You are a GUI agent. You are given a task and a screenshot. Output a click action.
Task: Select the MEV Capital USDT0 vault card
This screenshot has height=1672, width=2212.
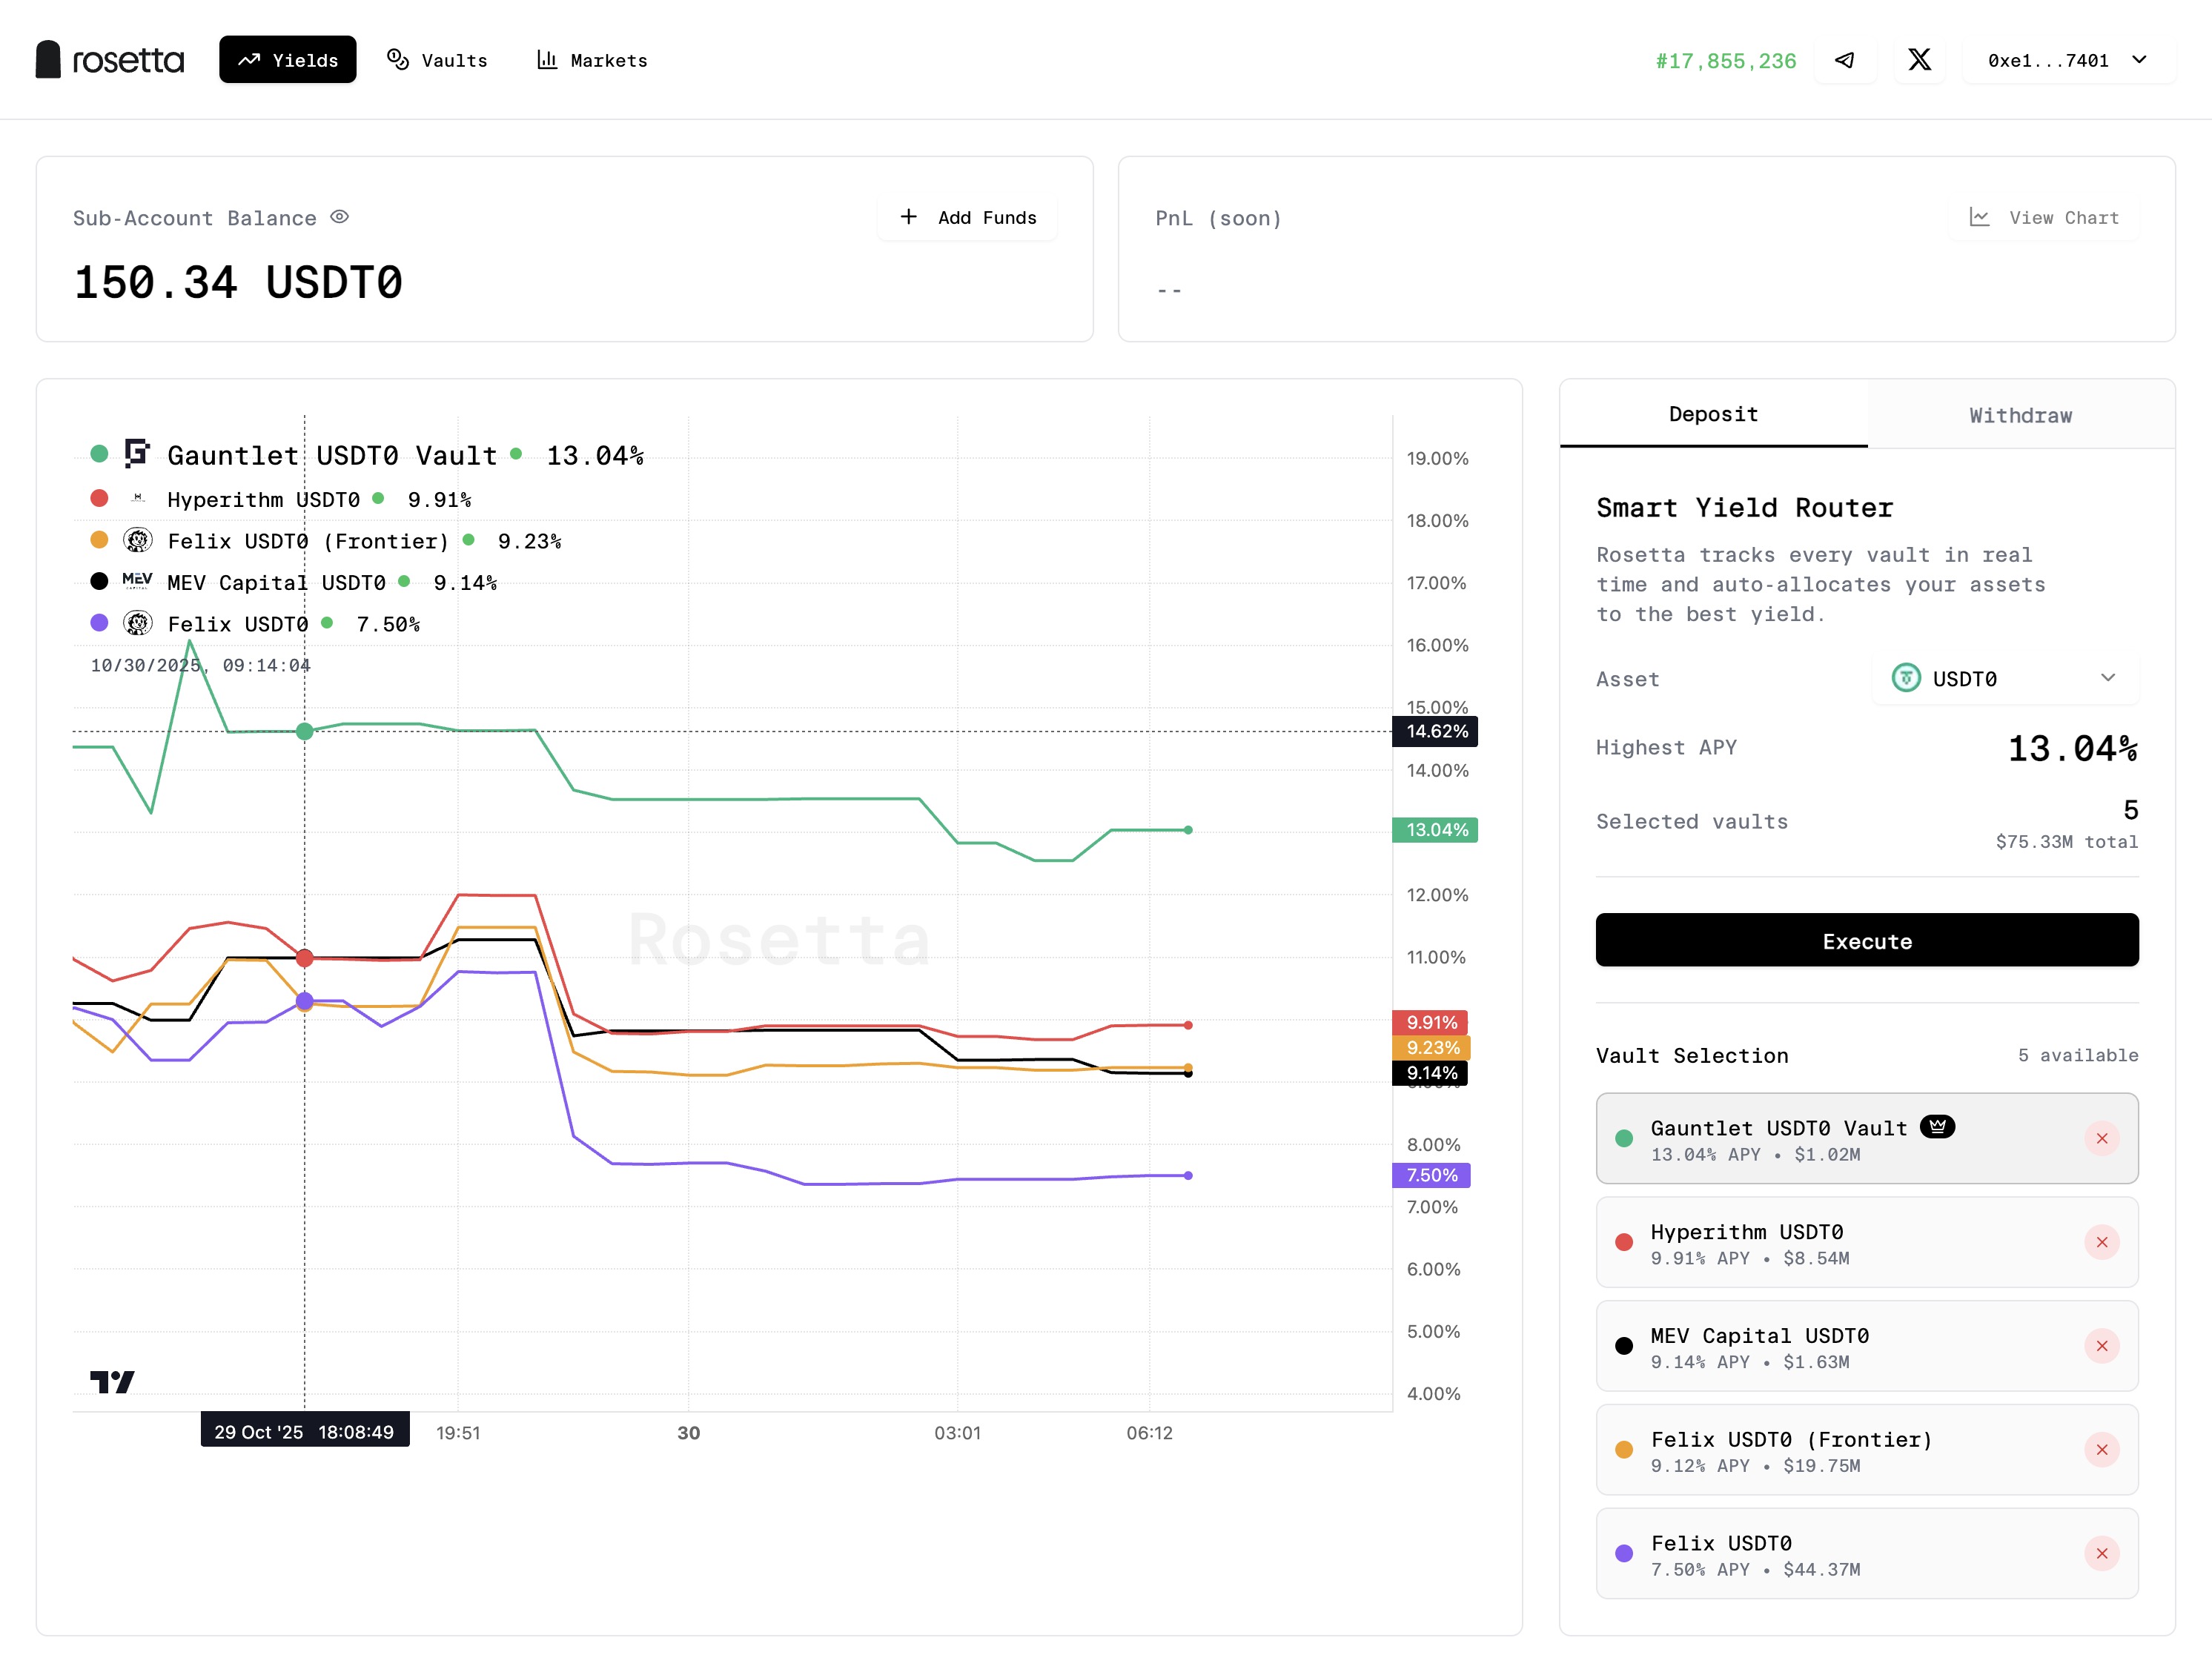(1867, 1346)
